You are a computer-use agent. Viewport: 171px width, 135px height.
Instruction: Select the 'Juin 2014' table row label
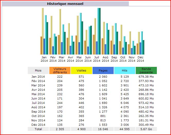coord(38,98)
